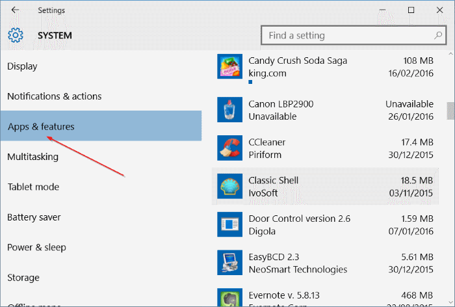Click the Door Control app icon
Image resolution: width=455 pixels, height=307 pixels.
click(230, 224)
